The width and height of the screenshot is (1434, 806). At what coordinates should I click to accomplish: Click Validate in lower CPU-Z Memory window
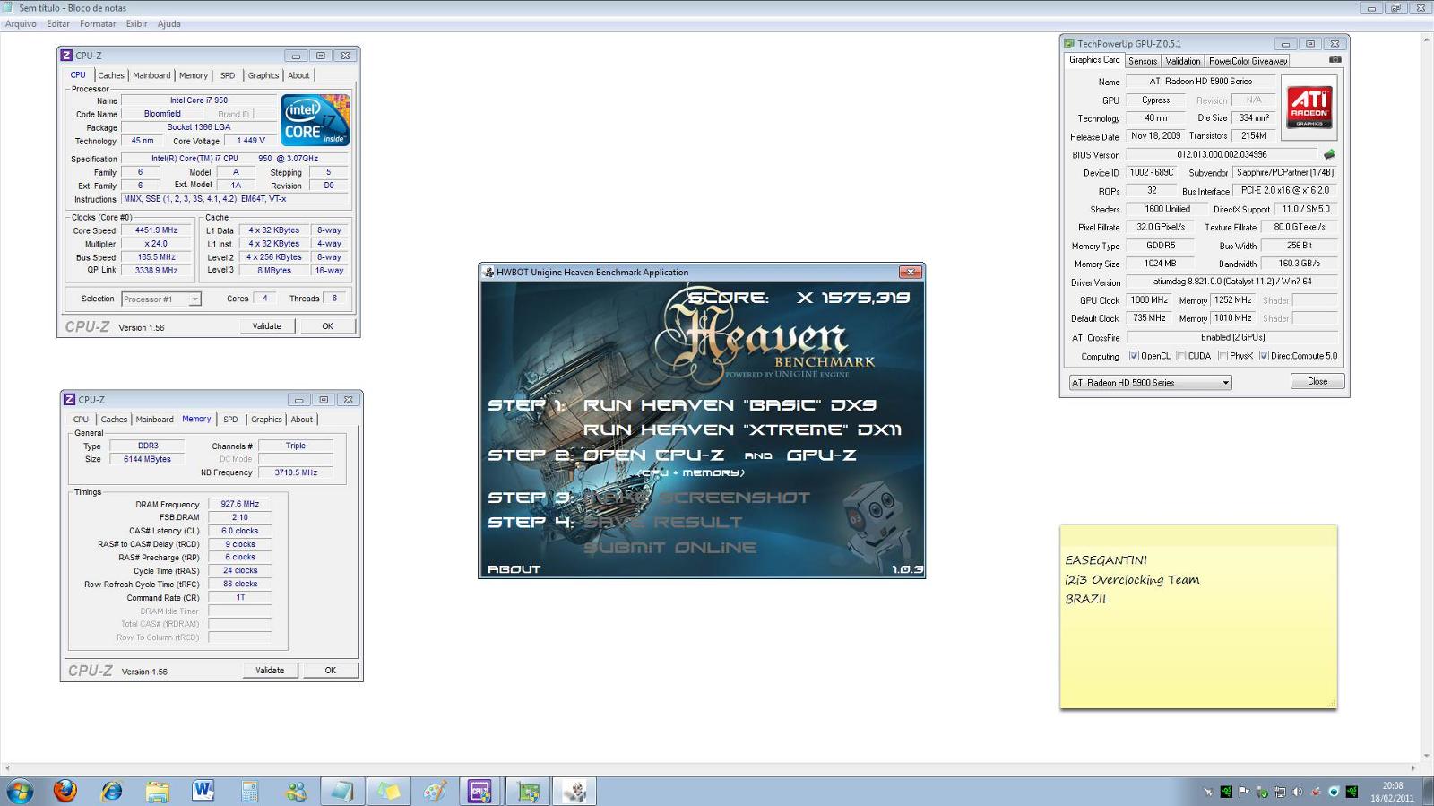270,671
